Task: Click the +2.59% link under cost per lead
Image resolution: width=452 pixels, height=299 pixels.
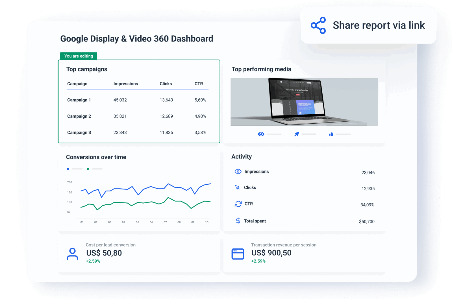Action: point(93,261)
